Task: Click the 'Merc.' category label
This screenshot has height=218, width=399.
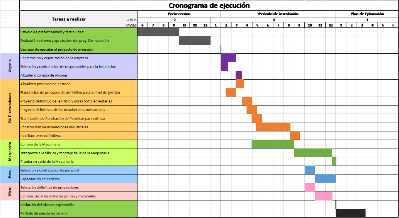Action: 10,192
